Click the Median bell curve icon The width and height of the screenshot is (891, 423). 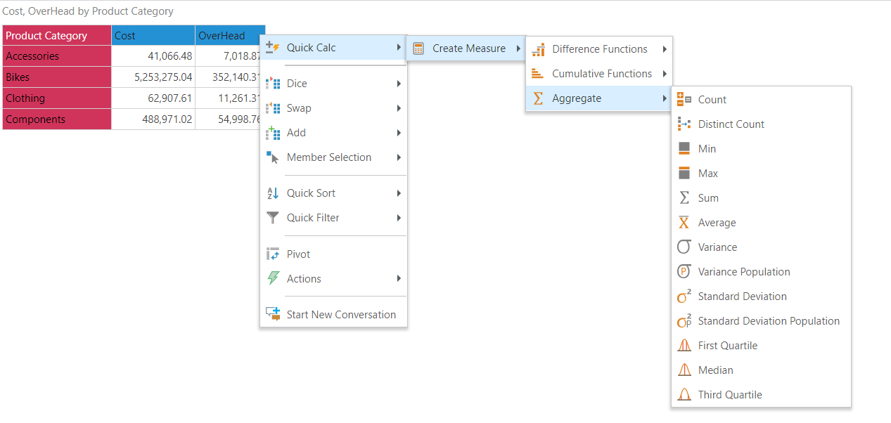point(684,370)
